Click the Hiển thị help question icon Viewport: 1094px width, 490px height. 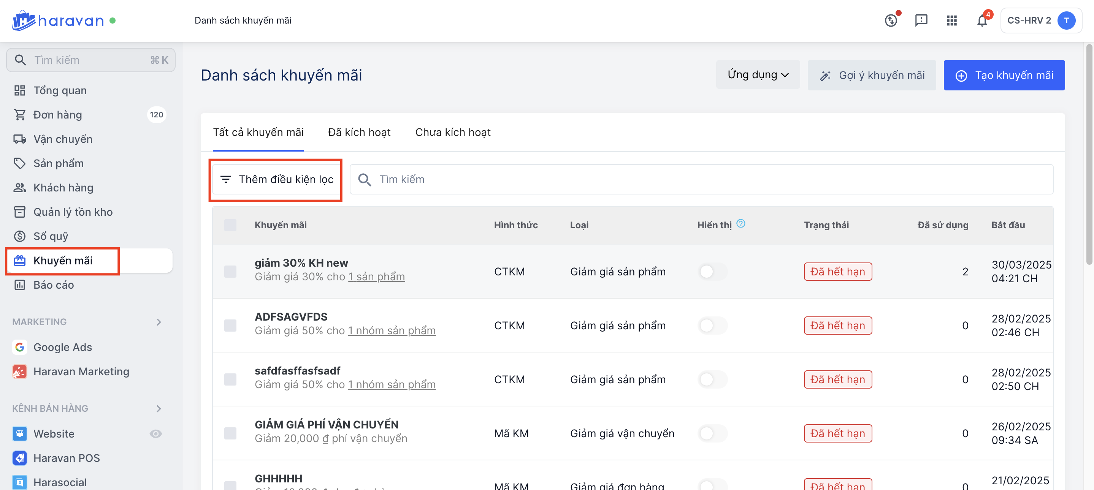pos(740,224)
